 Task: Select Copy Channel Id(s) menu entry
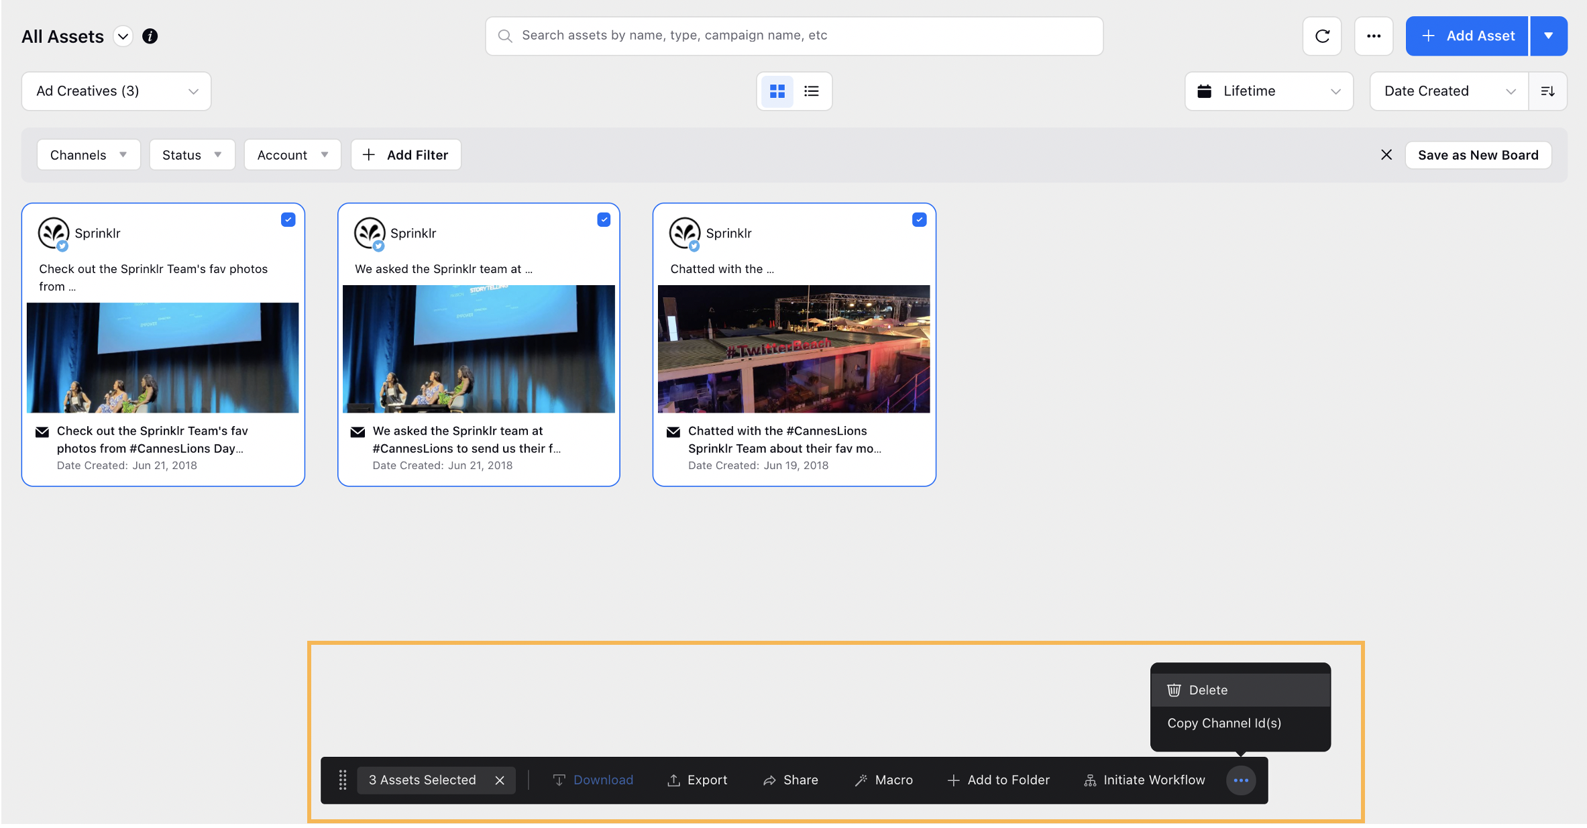(1223, 723)
